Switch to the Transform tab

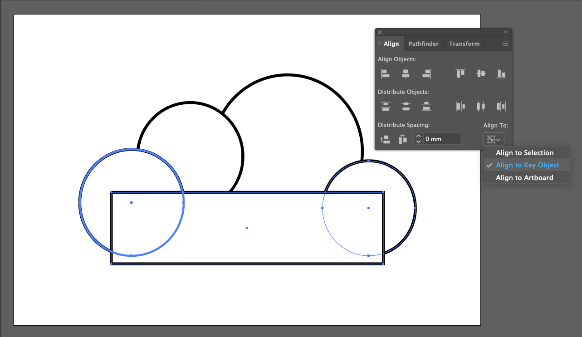pyautogui.click(x=464, y=44)
